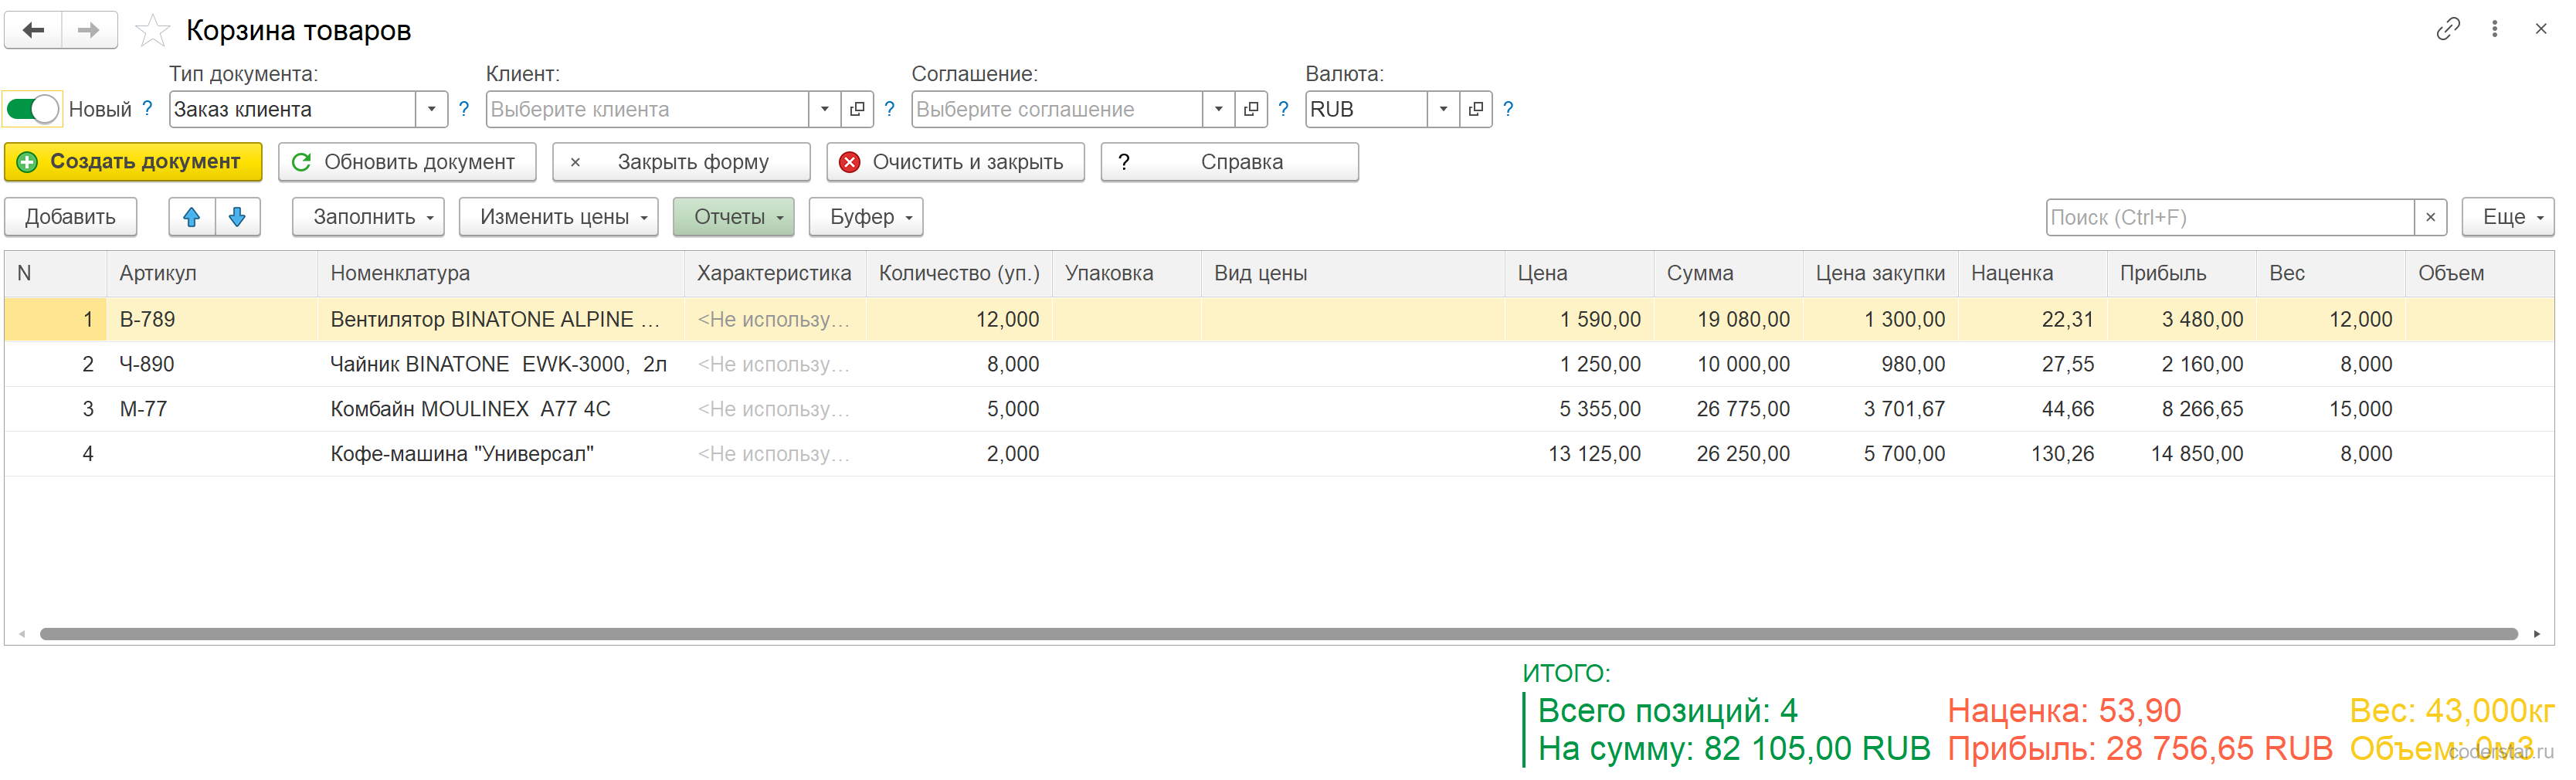Image resolution: width=2576 pixels, height=780 pixels.
Task: Open the three-dot more options menu
Action: [2495, 29]
